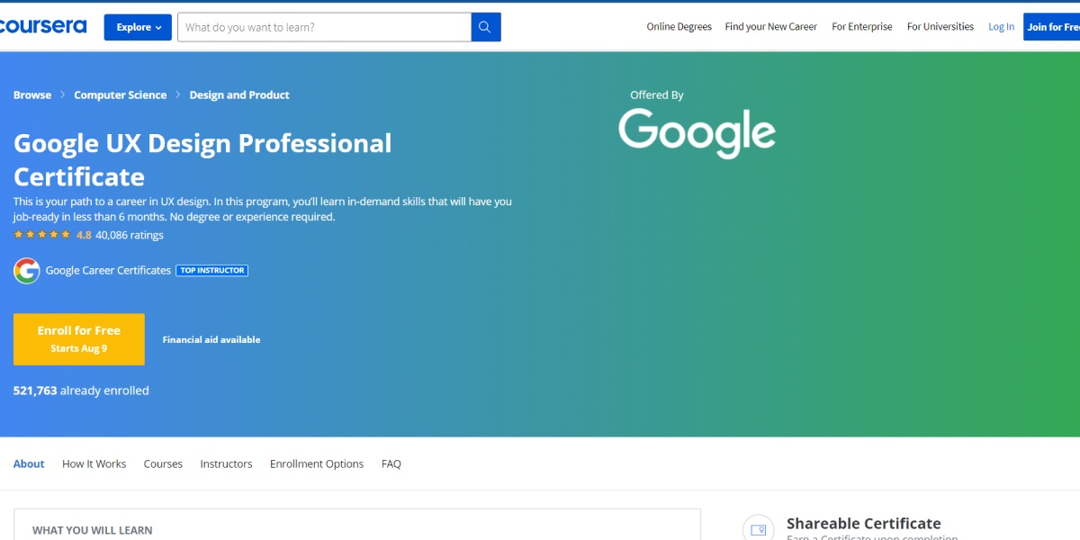Select the About tab
Viewport: 1080px width, 540px height.
(29, 463)
